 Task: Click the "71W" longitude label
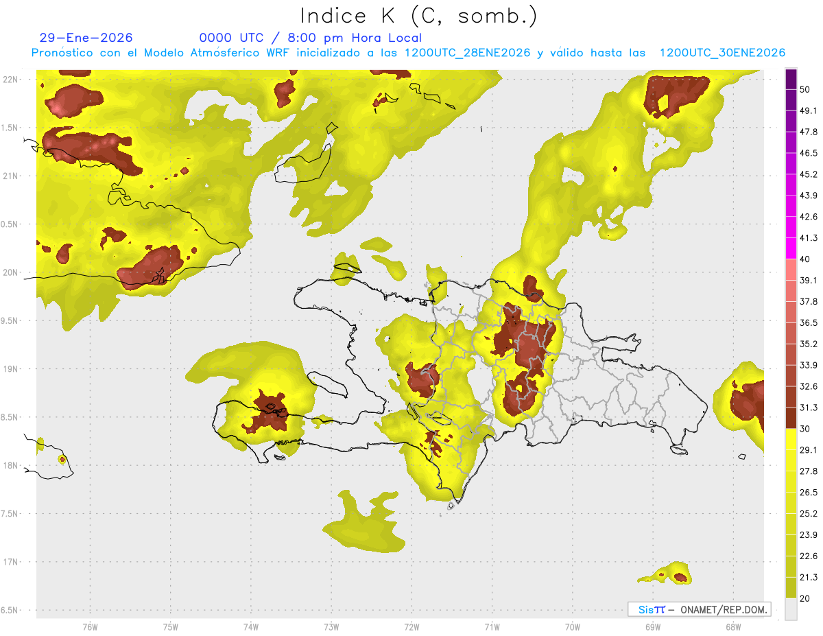(492, 626)
